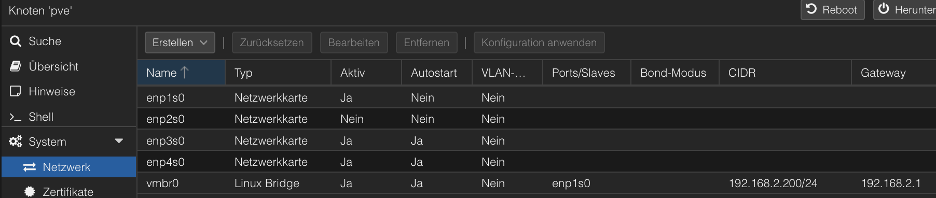Click the circular arrow Reboot icon

[811, 9]
